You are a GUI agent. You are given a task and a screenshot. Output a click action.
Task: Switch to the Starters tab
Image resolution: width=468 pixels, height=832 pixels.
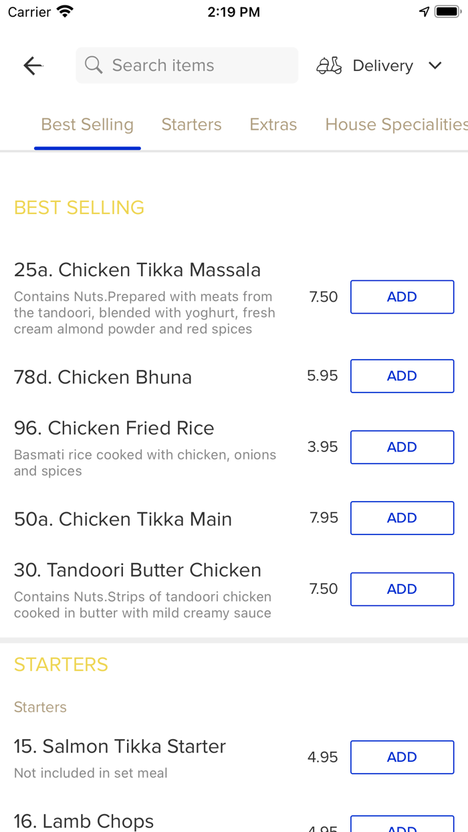191,124
